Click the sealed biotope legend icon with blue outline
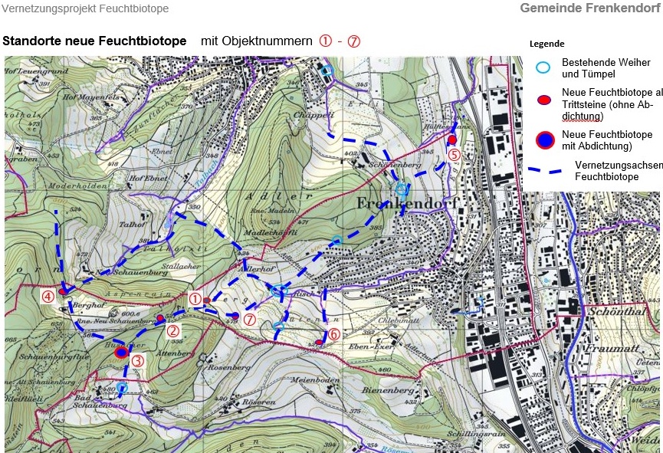This screenshot has width=663, height=453. tap(543, 140)
